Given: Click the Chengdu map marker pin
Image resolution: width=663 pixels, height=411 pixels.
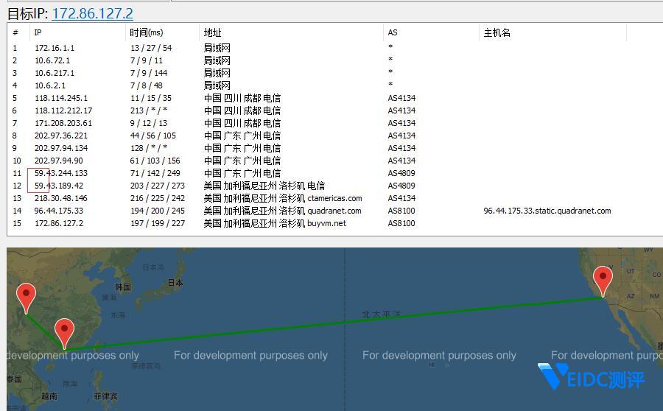Looking at the screenshot, I should pyautogui.click(x=27, y=296).
